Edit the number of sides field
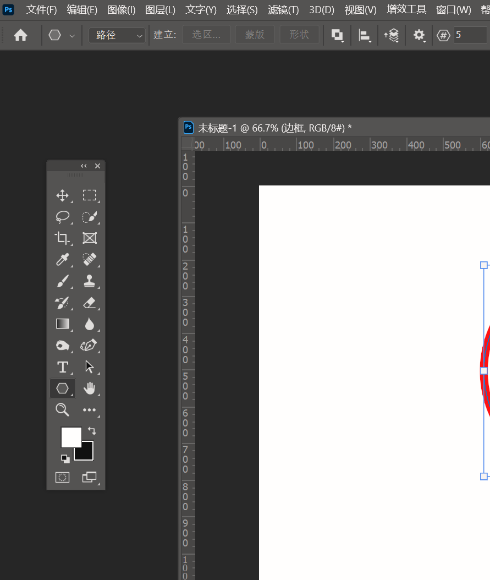Viewport: 490px width, 580px height. [x=470, y=35]
